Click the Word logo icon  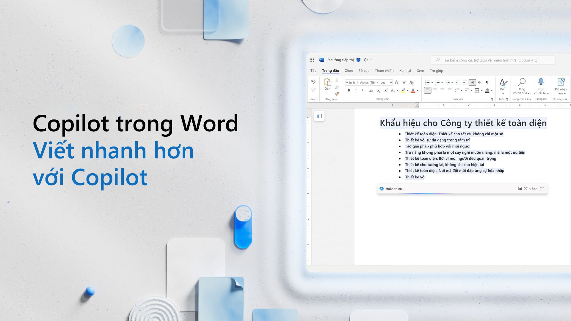pyautogui.click(x=321, y=60)
